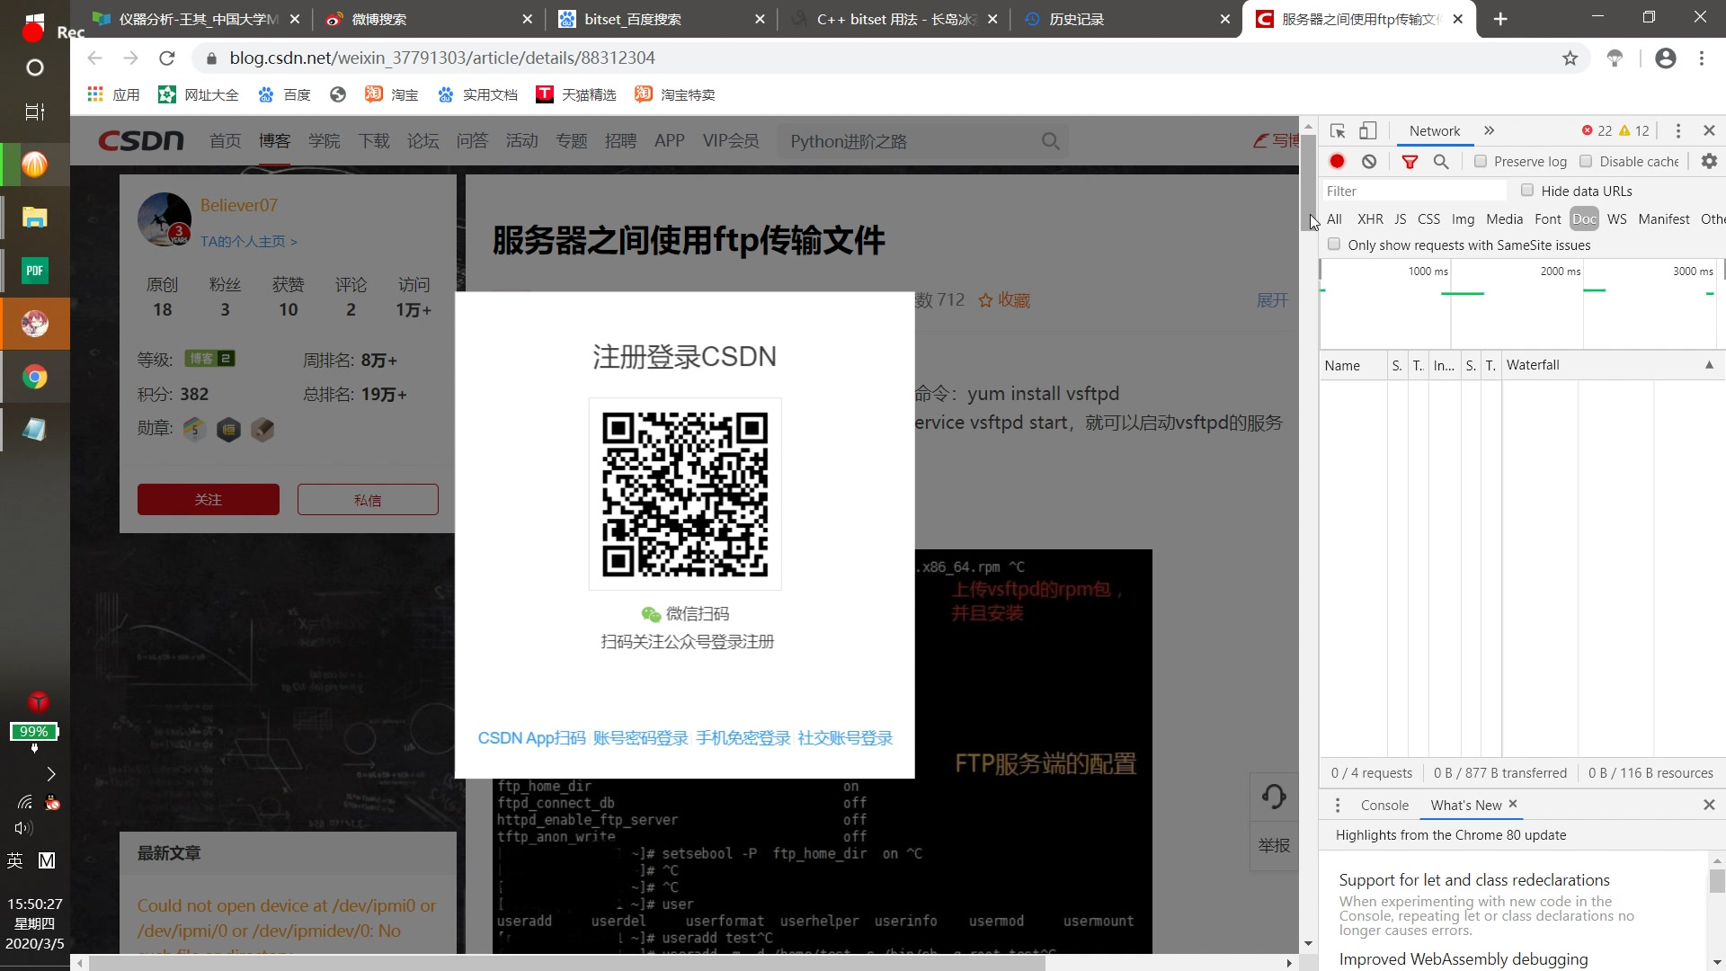Reload the page using browser refresh icon

[166, 58]
